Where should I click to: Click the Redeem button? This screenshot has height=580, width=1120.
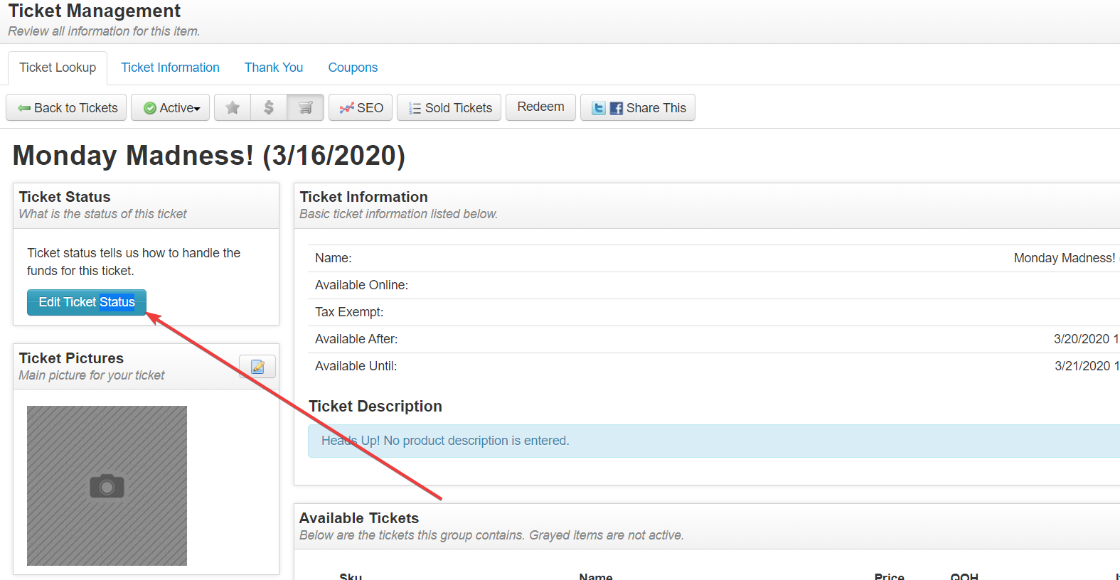tap(540, 107)
